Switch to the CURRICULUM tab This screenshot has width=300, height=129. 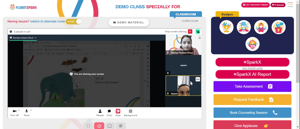click(x=190, y=21)
